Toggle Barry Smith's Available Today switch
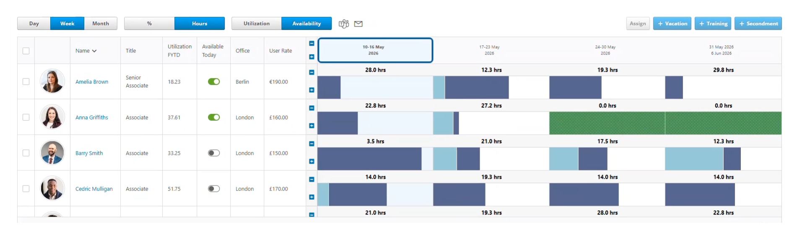Screen dimensions: 805x235 (x=214, y=153)
